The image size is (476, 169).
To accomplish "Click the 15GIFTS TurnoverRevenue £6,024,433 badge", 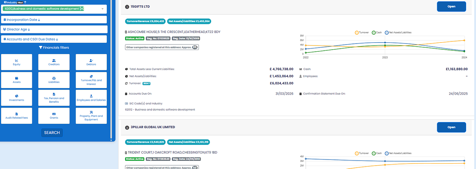I will (x=146, y=21).
